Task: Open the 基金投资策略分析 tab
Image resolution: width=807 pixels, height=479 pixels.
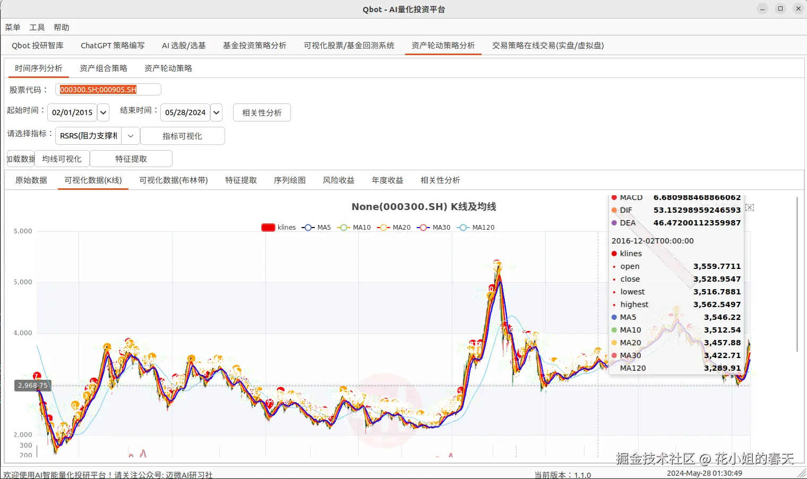Action: [x=255, y=46]
